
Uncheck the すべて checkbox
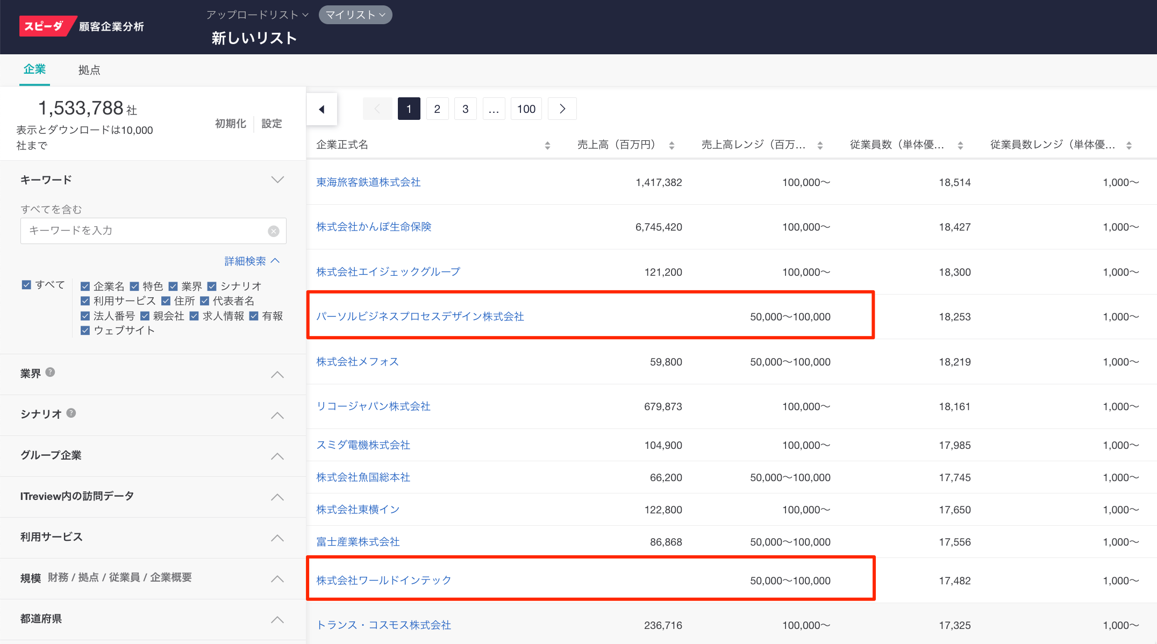(x=26, y=285)
